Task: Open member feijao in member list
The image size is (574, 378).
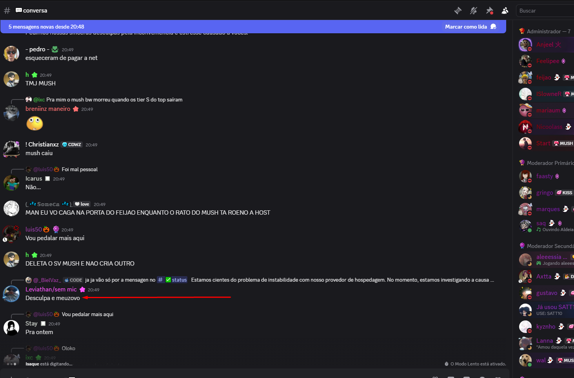Action: pos(546,78)
